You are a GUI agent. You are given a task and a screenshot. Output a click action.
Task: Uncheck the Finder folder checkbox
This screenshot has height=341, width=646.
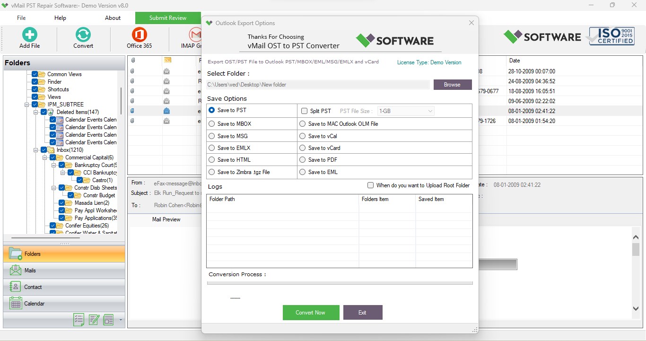pyautogui.click(x=35, y=82)
